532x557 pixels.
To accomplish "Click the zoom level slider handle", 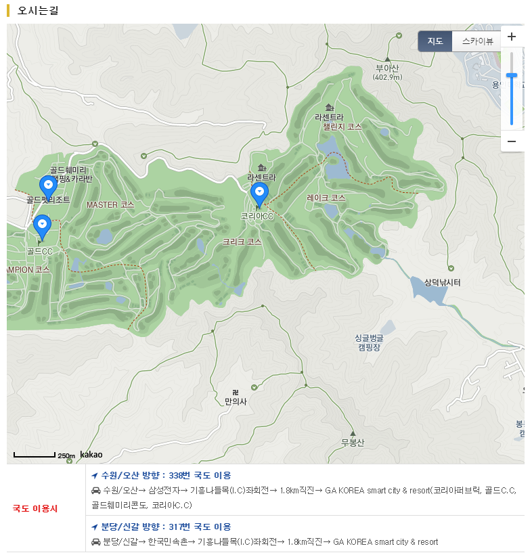I will [512, 75].
